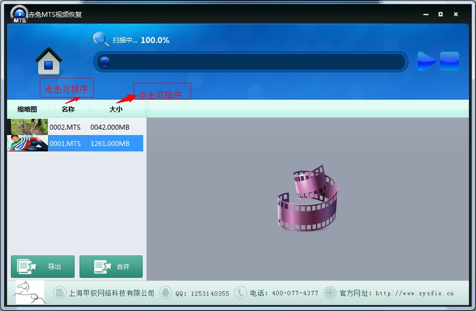Screen dimensions: 476x311
Task: Click the phone number 400-077-4377
Action: point(295,293)
